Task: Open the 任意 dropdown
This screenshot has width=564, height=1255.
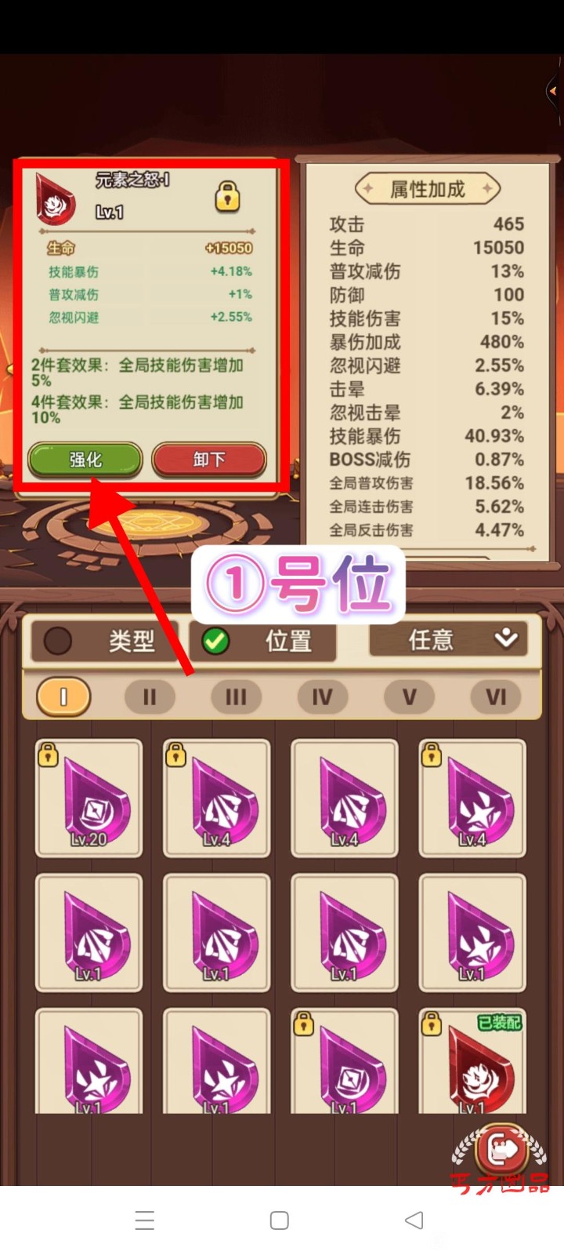Action: point(448,640)
